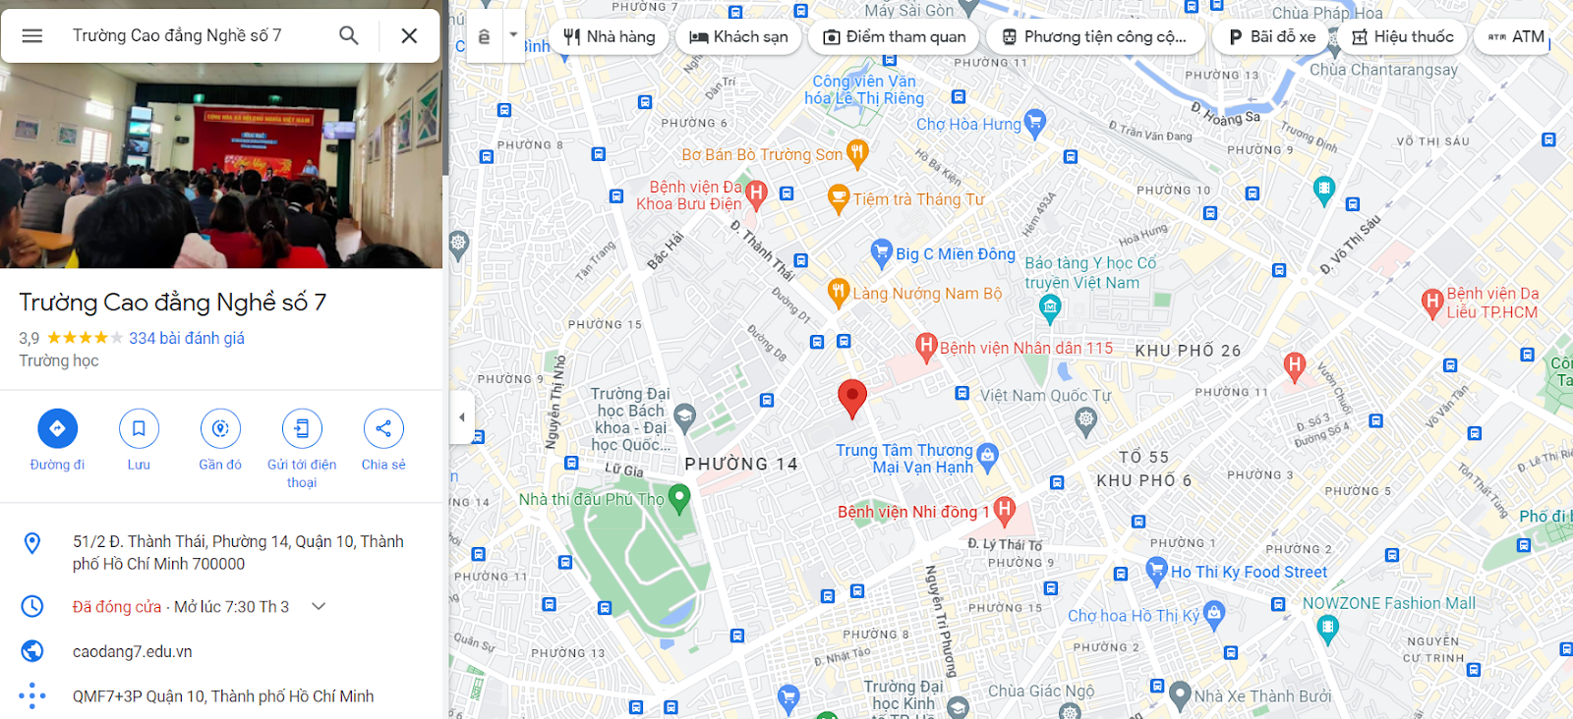This screenshot has width=1573, height=719.
Task: Search nearby with Gần đó icon
Action: (220, 428)
